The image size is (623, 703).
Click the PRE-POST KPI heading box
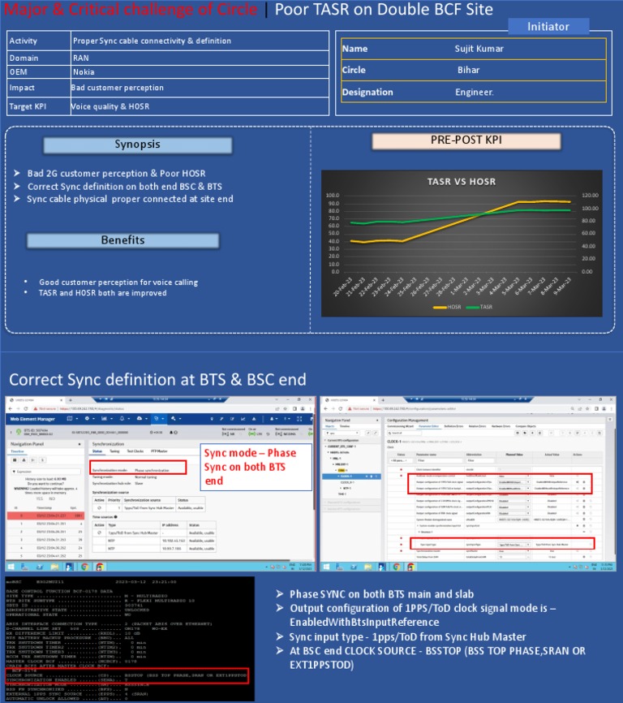click(x=466, y=140)
